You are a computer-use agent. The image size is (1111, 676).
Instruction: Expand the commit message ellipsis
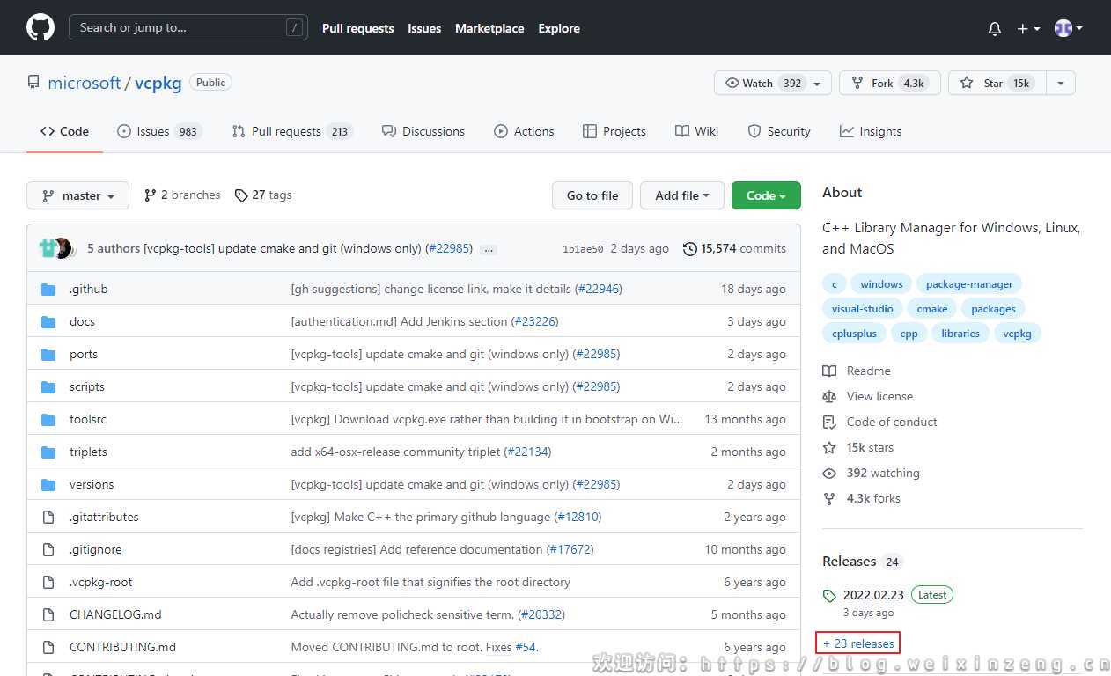tap(489, 249)
